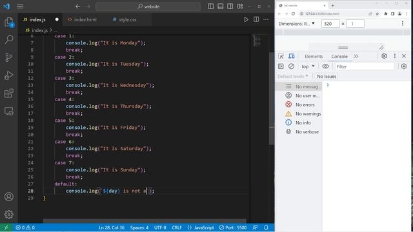Toggle the bottom panel layout
Screen dimensions: 413x232
(221, 6)
